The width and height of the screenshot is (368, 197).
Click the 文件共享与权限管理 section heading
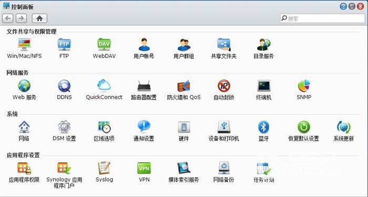coord(32,32)
